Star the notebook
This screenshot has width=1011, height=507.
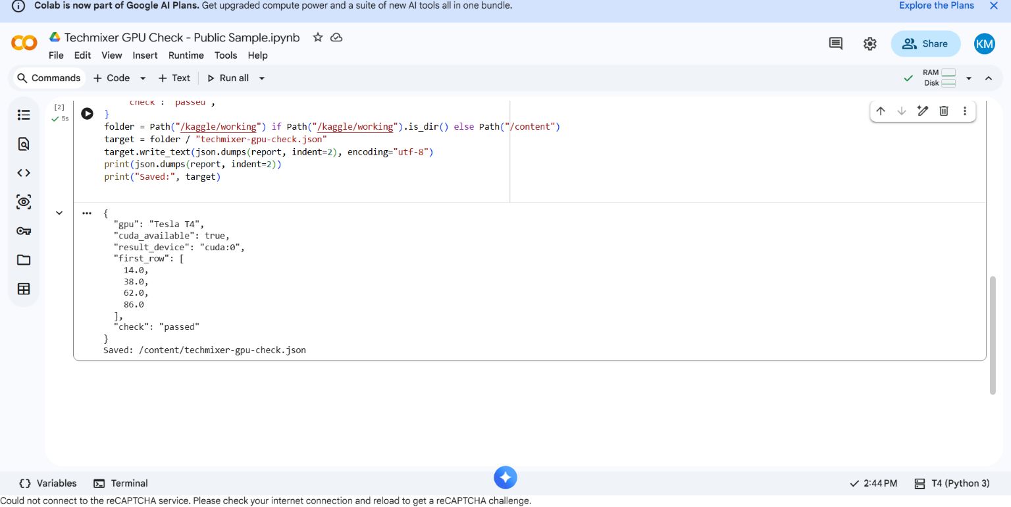pyautogui.click(x=318, y=38)
